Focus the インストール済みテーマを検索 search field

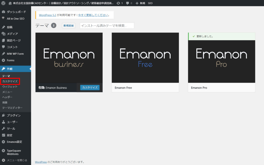pyautogui.click(x=107, y=26)
